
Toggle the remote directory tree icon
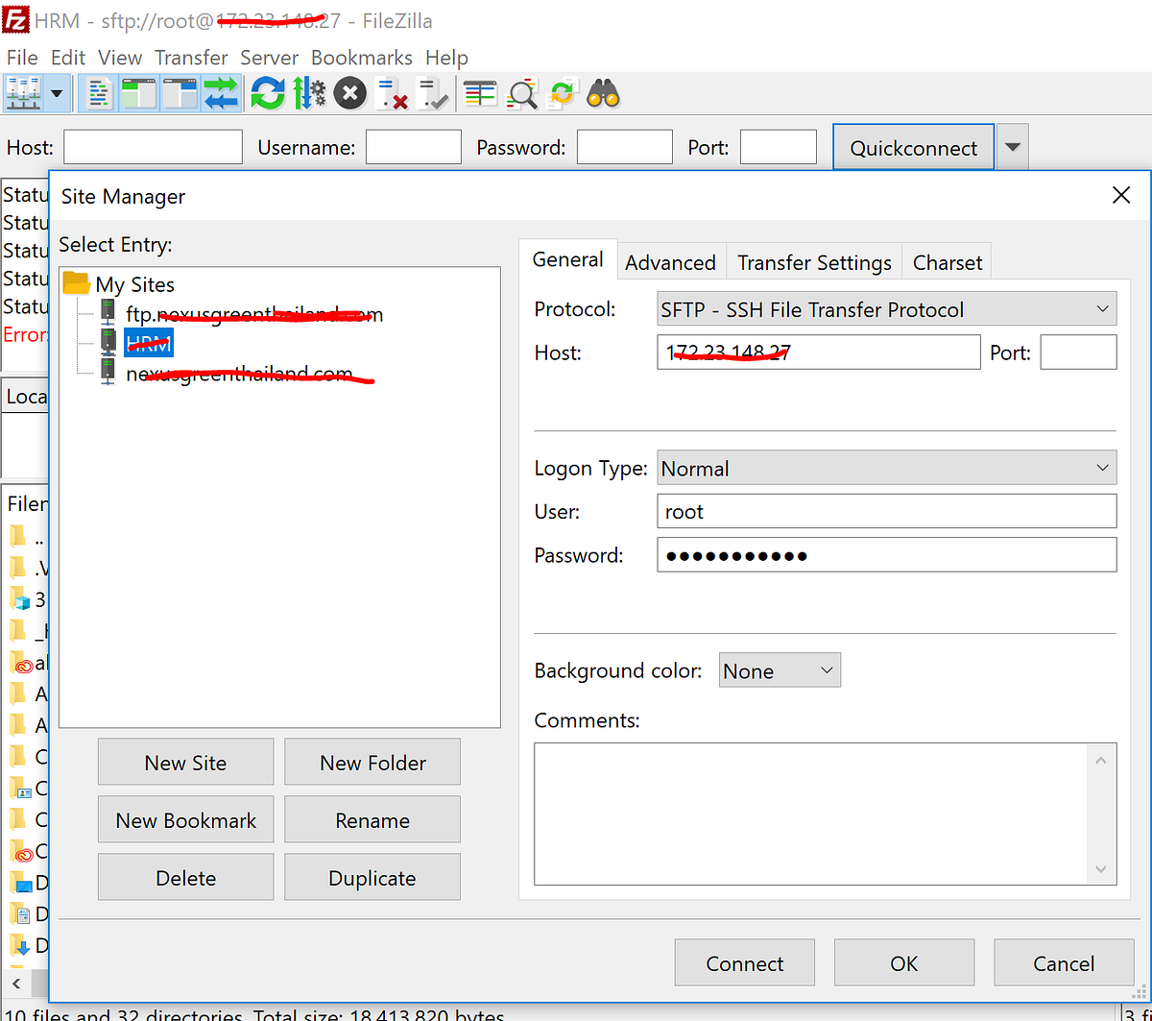(x=180, y=93)
